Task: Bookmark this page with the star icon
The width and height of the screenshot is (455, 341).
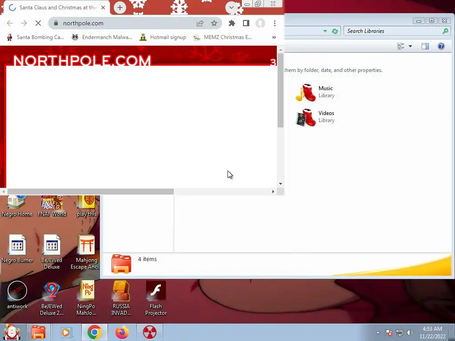Action: pos(214,23)
